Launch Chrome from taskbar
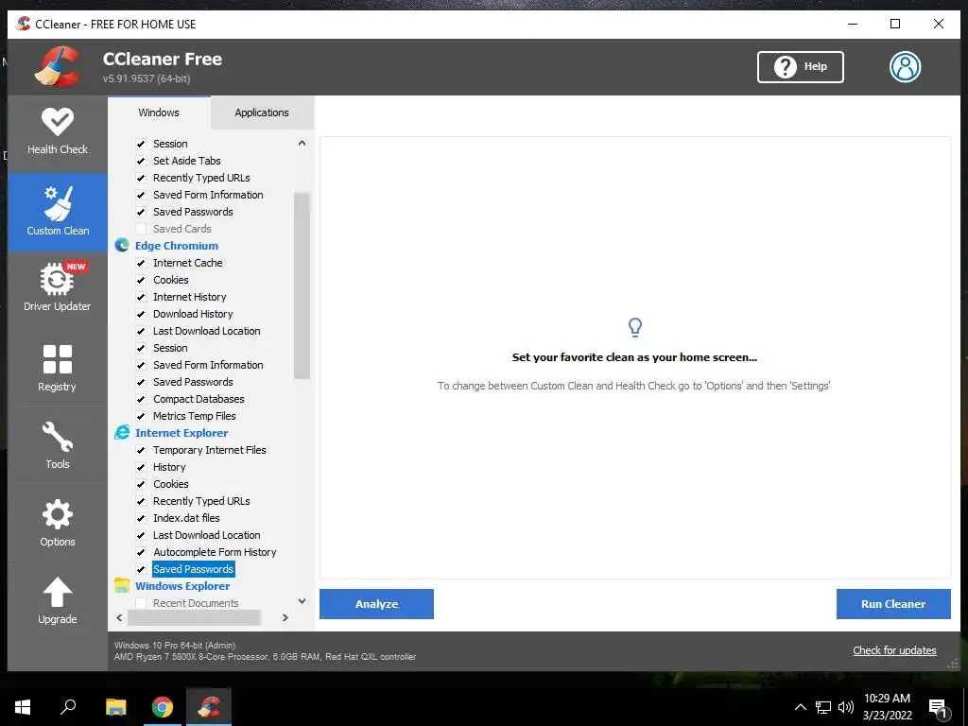Screen dimensions: 968x726 [x=163, y=707]
